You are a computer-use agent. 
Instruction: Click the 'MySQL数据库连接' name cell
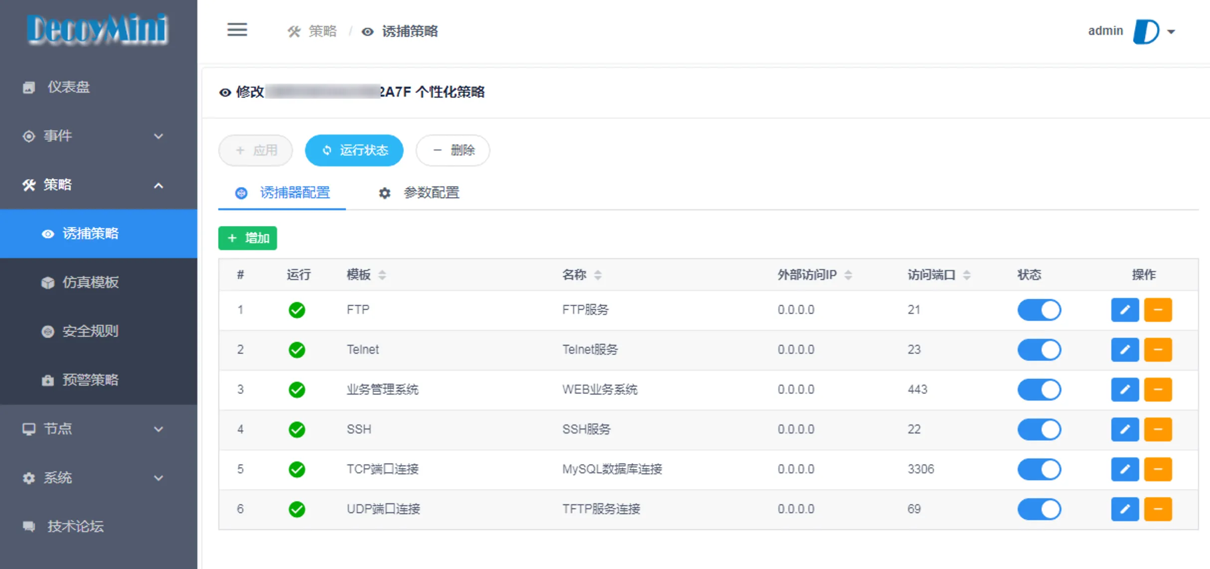(612, 469)
